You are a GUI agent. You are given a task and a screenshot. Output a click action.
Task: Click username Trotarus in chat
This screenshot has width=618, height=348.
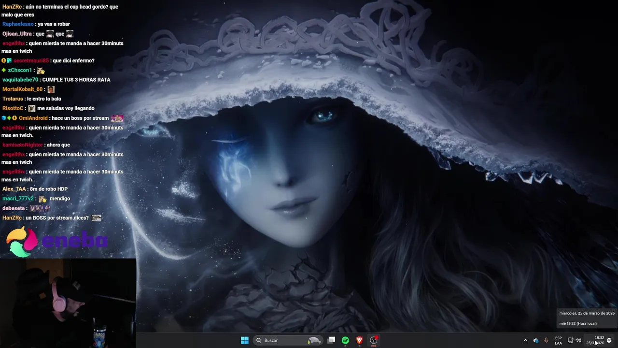[x=13, y=99]
